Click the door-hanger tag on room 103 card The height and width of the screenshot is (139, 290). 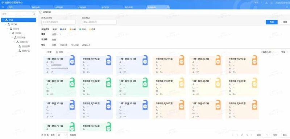(145, 60)
